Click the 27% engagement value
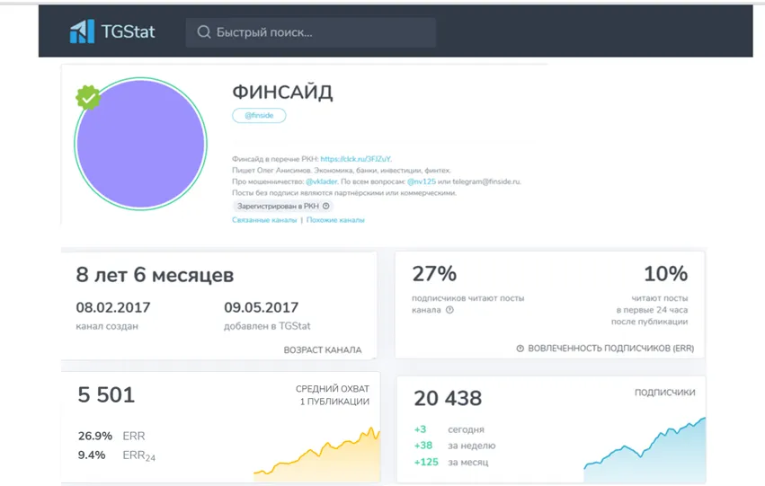 click(x=434, y=274)
